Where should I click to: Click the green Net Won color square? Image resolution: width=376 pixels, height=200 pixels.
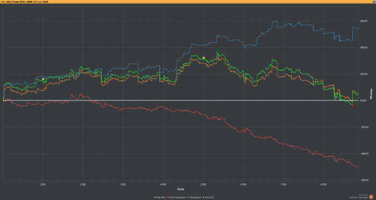coord(155,197)
